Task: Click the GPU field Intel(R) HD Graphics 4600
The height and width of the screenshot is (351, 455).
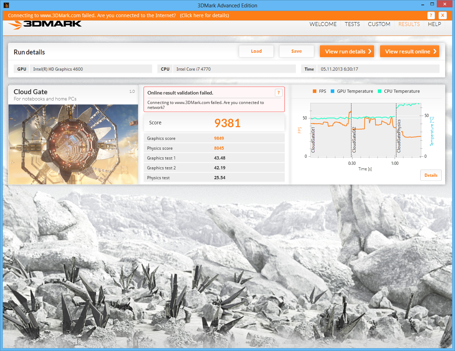Action: pyautogui.click(x=91, y=69)
